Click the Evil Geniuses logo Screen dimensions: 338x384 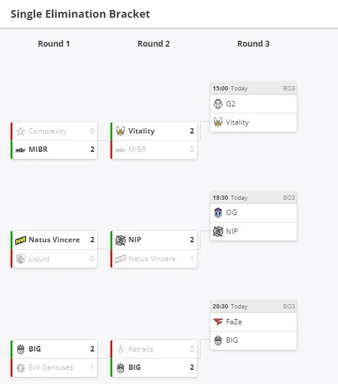click(21, 367)
